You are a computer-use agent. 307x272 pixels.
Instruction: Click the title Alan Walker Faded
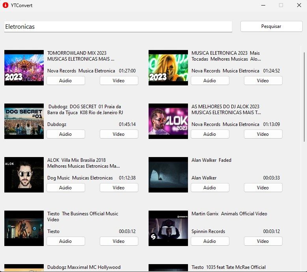[x=211, y=160]
